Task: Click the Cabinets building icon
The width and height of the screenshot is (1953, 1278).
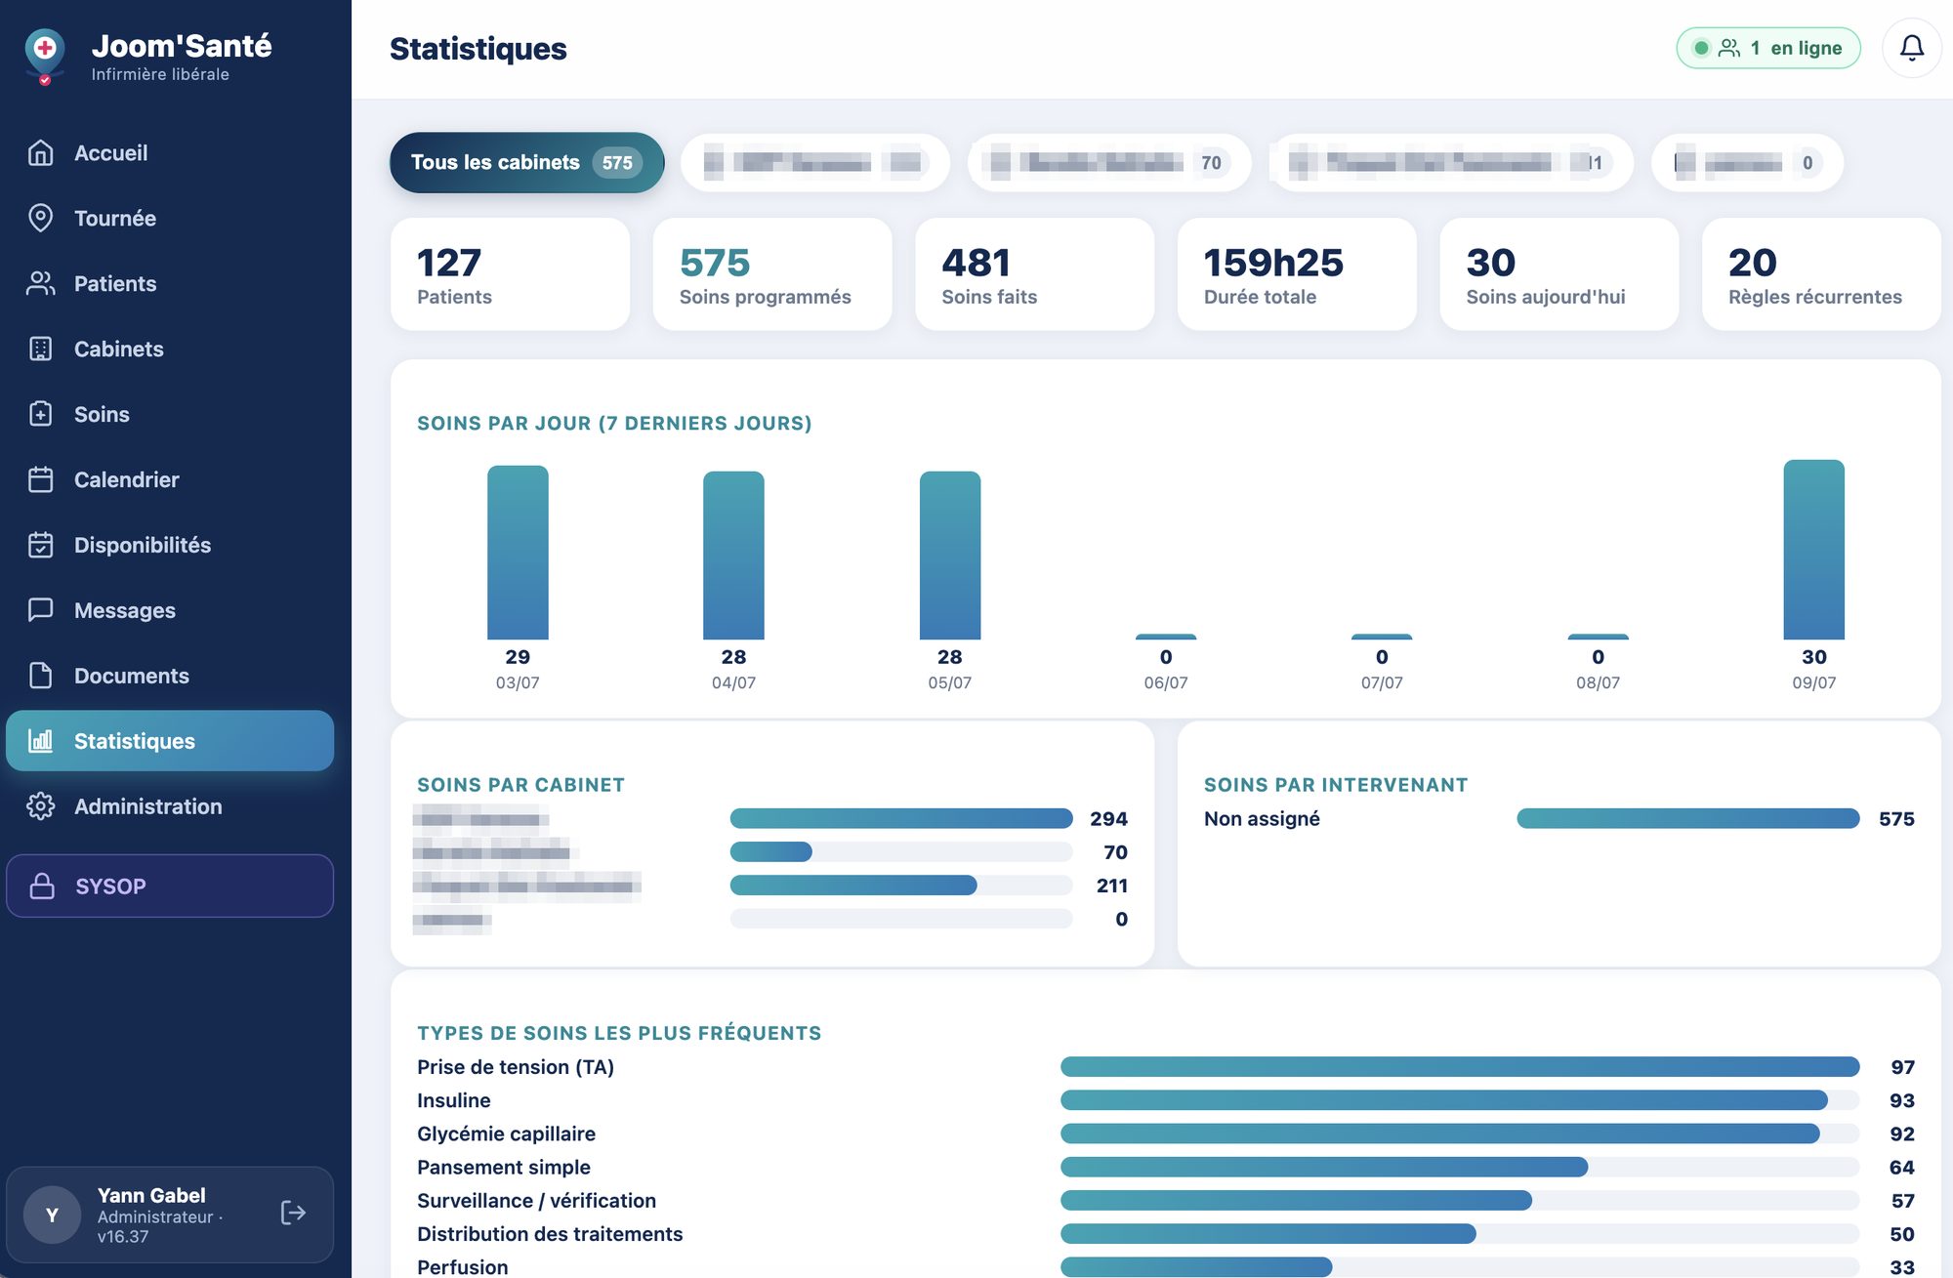Action: point(40,349)
